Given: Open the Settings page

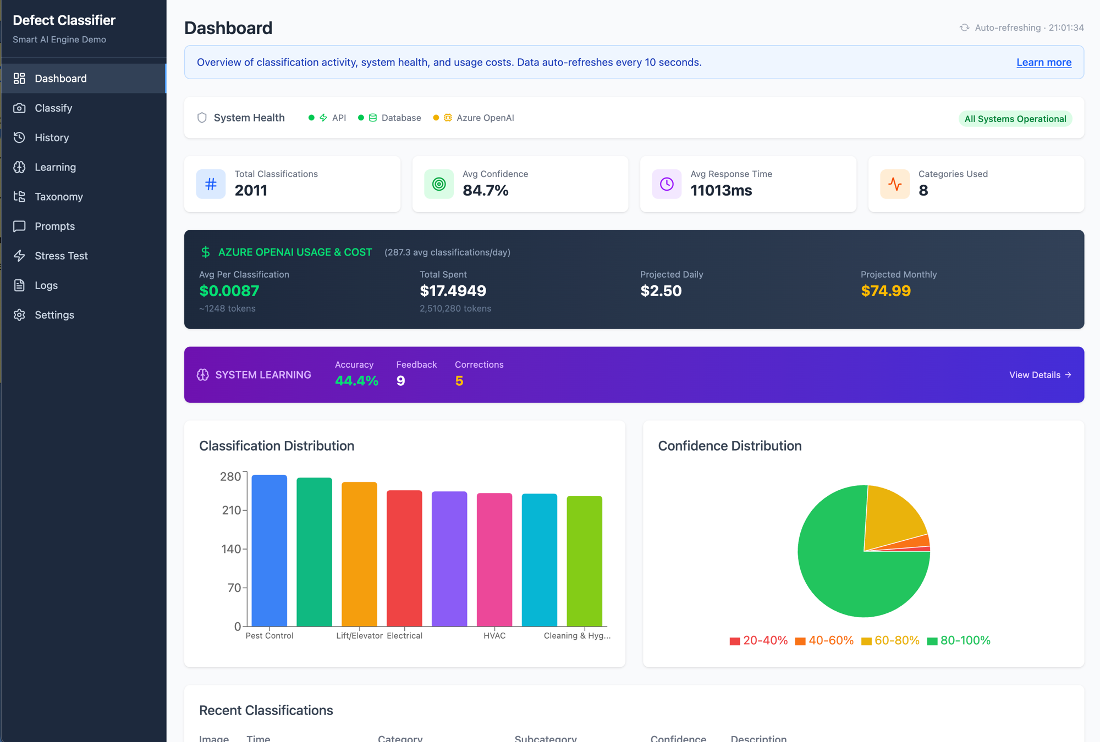Looking at the screenshot, I should point(83,315).
